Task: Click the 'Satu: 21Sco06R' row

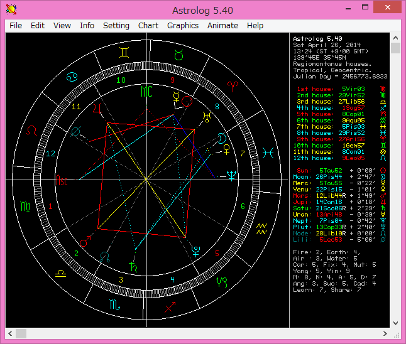Action: pyautogui.click(x=340, y=208)
